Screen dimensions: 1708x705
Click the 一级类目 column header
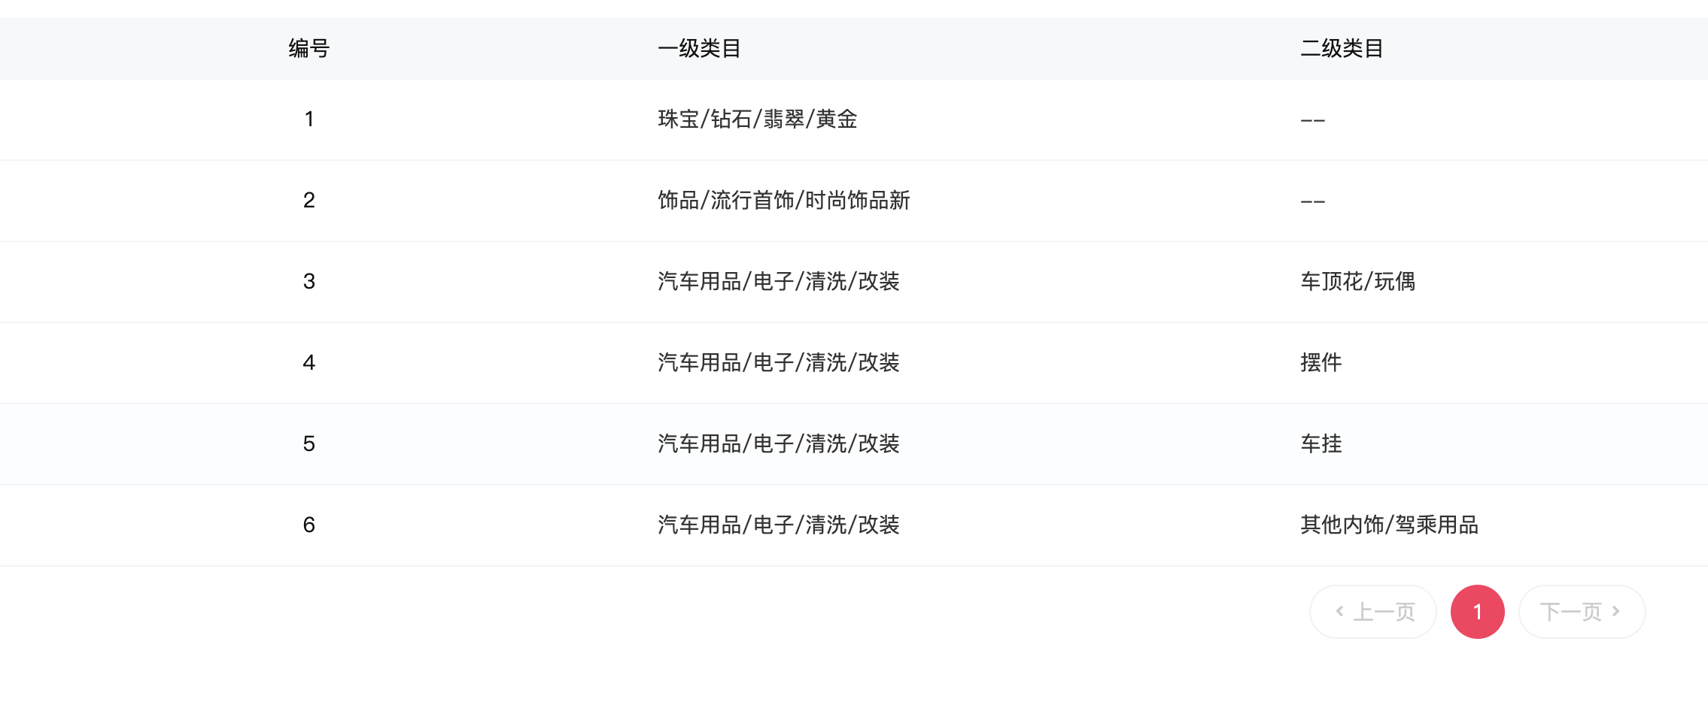click(x=699, y=49)
